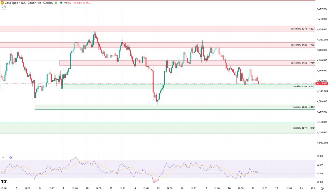Click the RSI 20.00 scale label

[320, 182]
